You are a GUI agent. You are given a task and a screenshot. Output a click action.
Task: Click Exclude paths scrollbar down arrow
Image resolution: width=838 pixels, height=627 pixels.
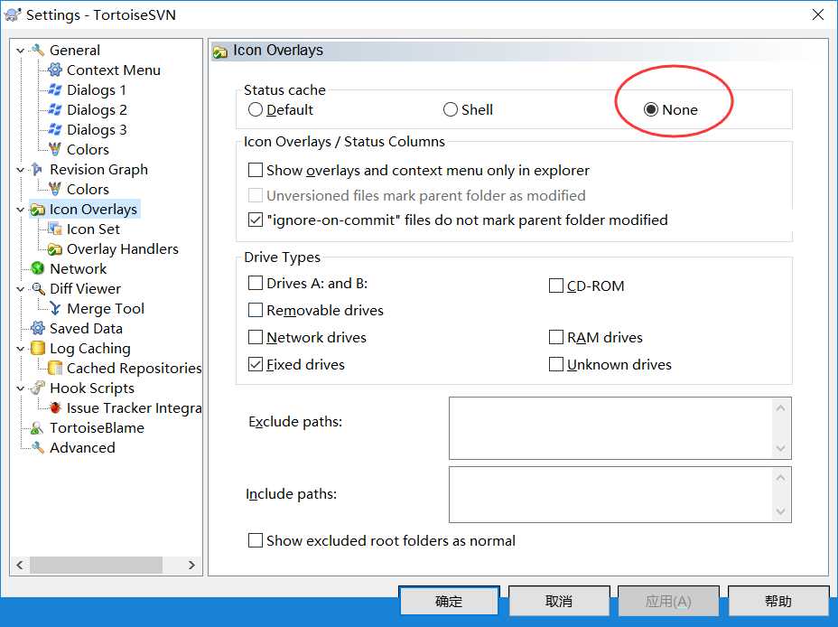click(780, 448)
